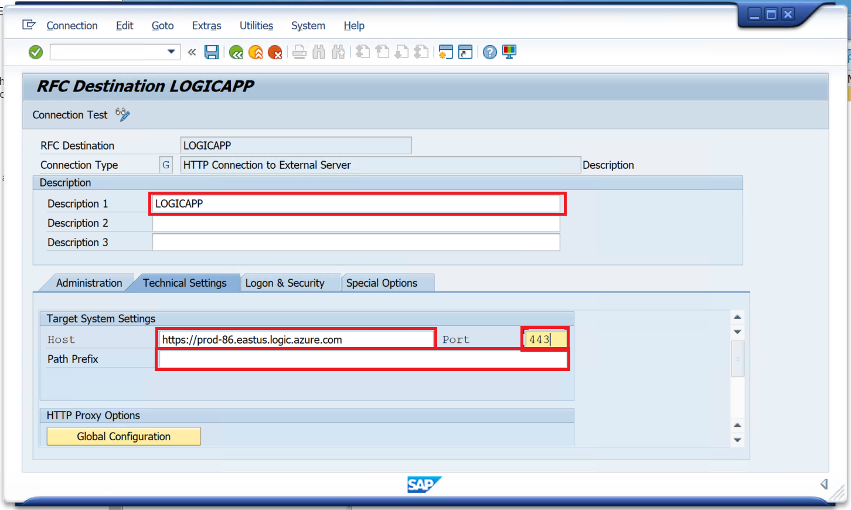Open the window menu icon beside Connection
This screenshot has height=510, width=851.
point(29,25)
